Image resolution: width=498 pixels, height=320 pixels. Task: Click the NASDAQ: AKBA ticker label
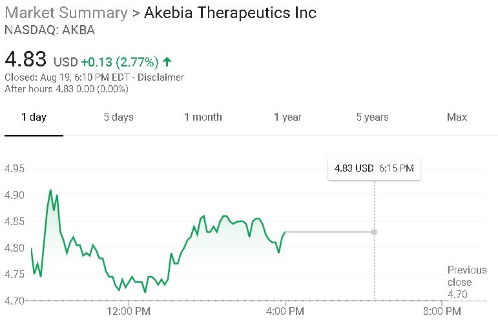48,30
